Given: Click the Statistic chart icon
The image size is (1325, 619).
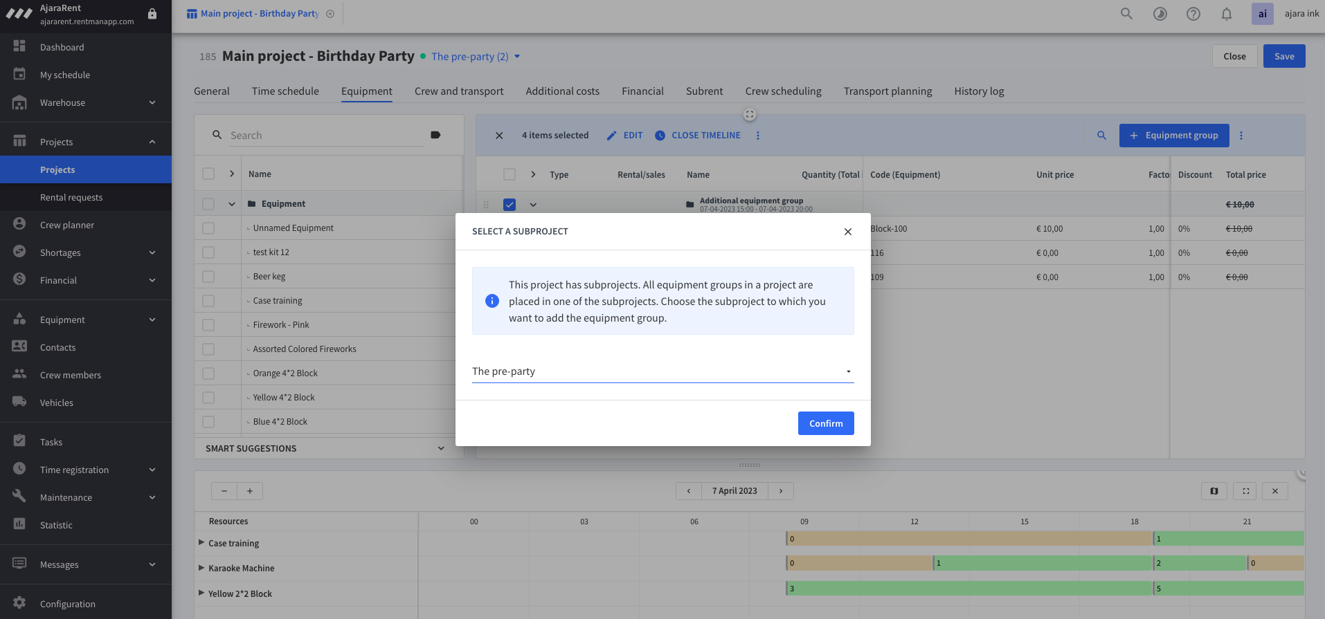Looking at the screenshot, I should (x=19, y=524).
